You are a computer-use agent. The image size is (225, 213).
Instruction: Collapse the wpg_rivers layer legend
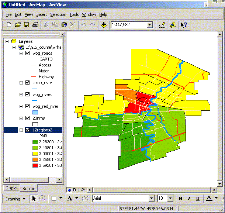(21, 95)
